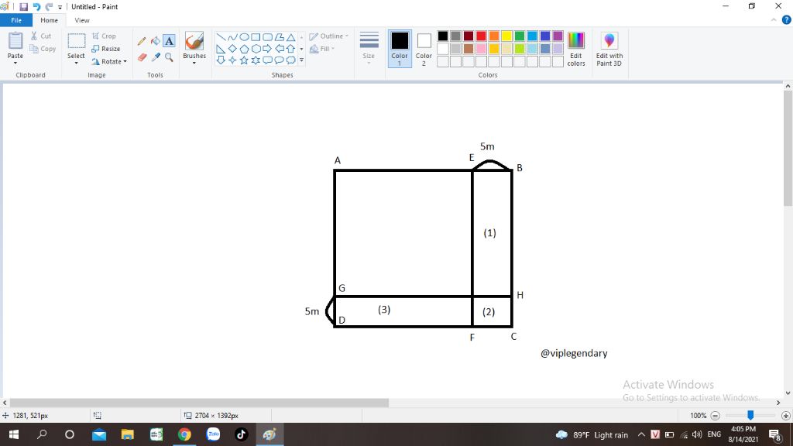The width and height of the screenshot is (793, 446).
Task: Open Google Chrome from the taskbar
Action: (x=184, y=434)
